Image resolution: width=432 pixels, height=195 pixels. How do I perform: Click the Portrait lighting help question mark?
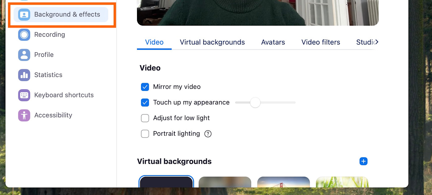208,134
